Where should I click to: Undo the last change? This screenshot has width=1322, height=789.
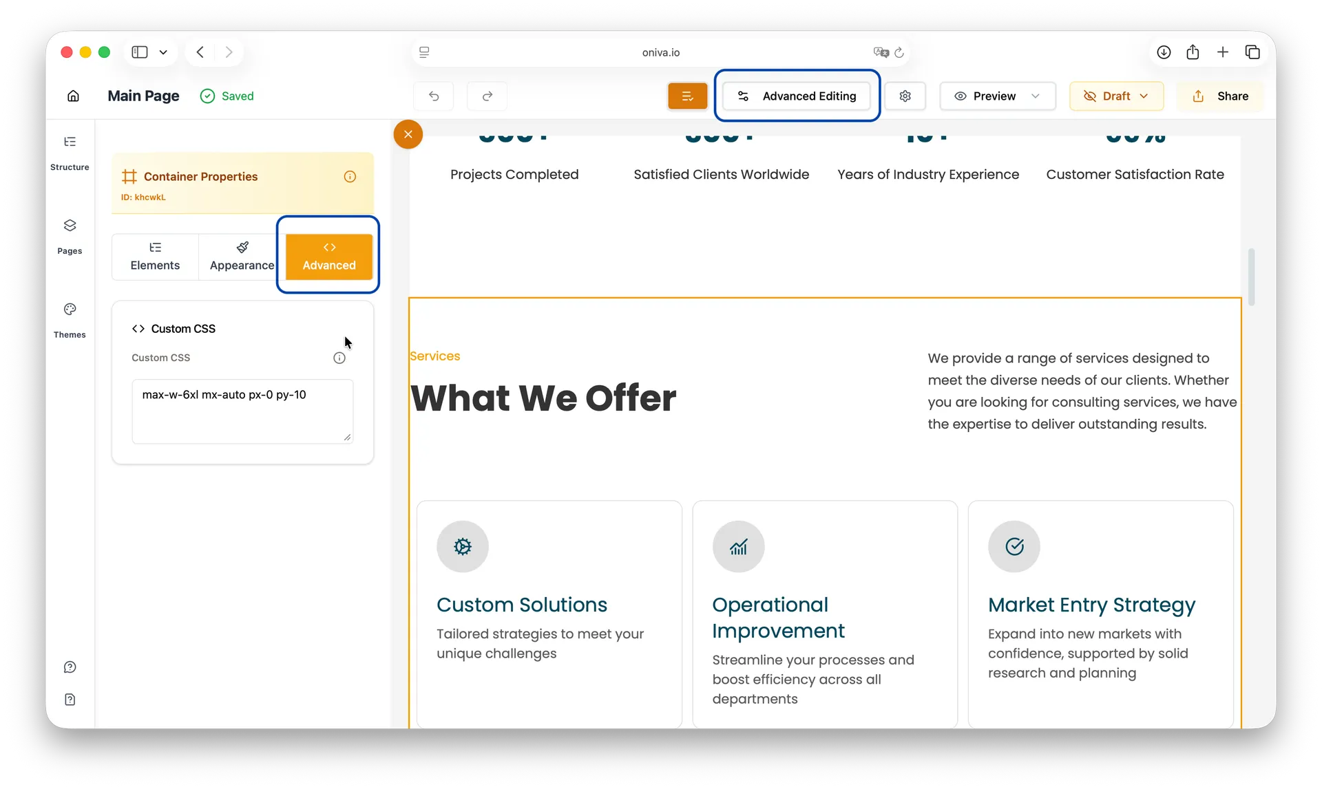(x=434, y=96)
